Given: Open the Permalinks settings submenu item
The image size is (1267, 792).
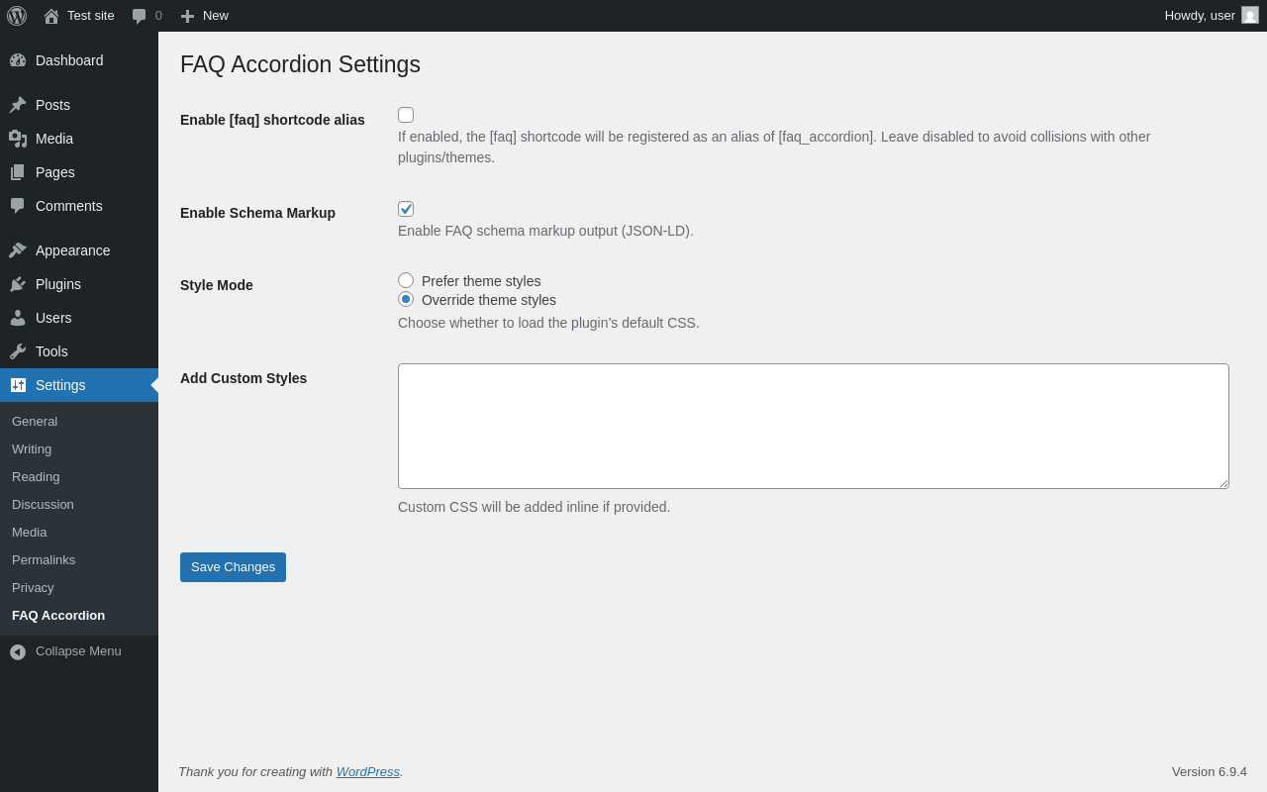Looking at the screenshot, I should [44, 559].
